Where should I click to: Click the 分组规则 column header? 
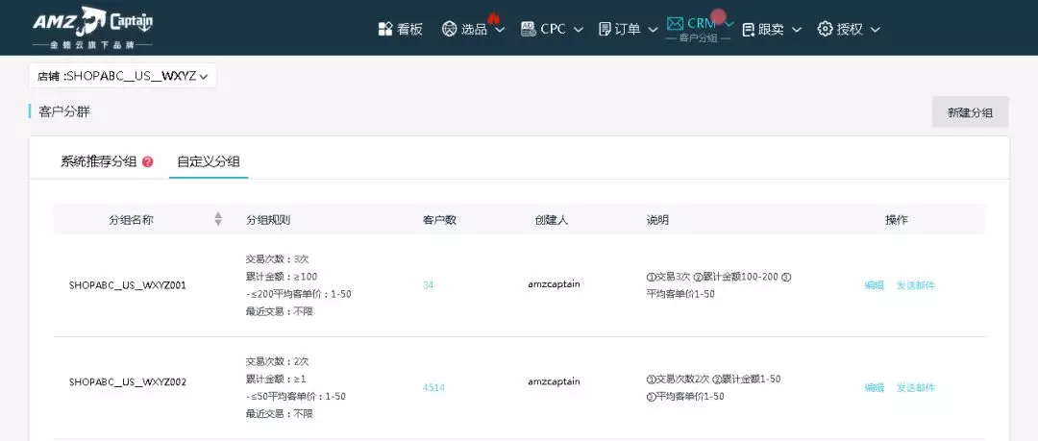pyautogui.click(x=268, y=220)
